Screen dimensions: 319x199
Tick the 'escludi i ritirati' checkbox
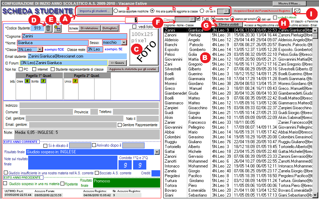coord(275,18)
